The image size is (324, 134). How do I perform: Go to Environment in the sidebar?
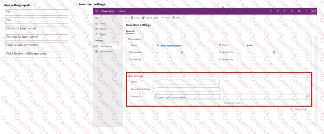[x=105, y=51]
